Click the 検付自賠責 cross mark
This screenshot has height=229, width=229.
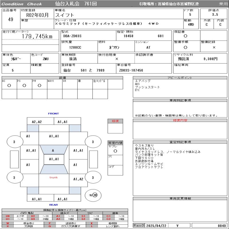point(117,59)
